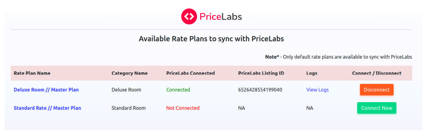
Task: Click the Deluxe Room category cell
Action: pyautogui.click(x=126, y=89)
